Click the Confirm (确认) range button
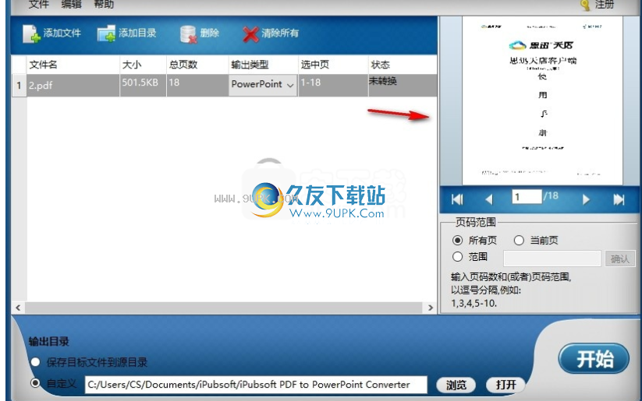This screenshot has height=401, width=642. coord(620,259)
